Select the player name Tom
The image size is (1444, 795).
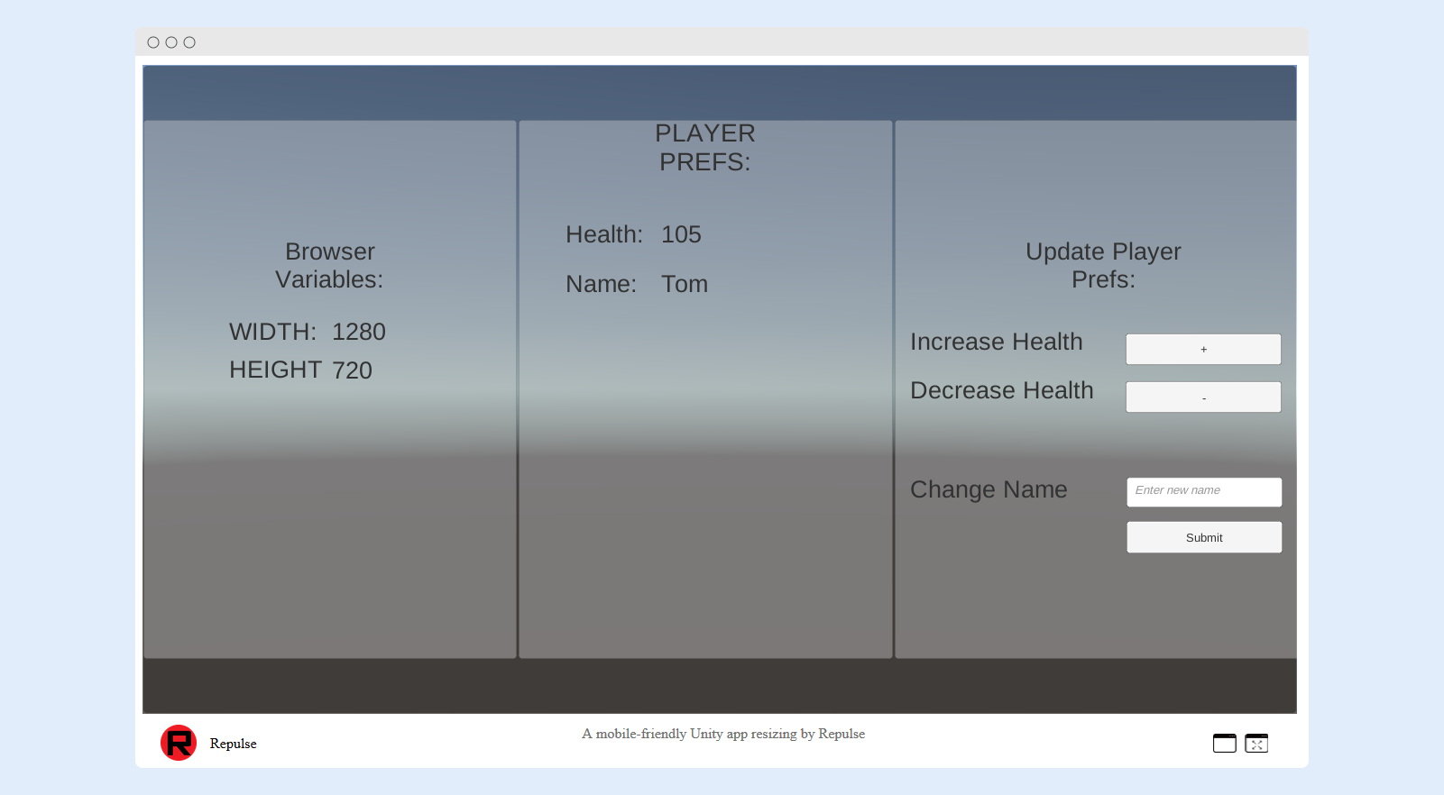point(685,284)
